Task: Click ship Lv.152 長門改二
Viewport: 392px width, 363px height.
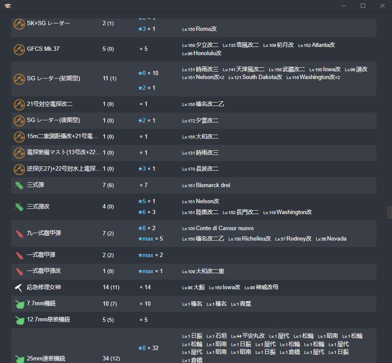Action: pos(241,212)
